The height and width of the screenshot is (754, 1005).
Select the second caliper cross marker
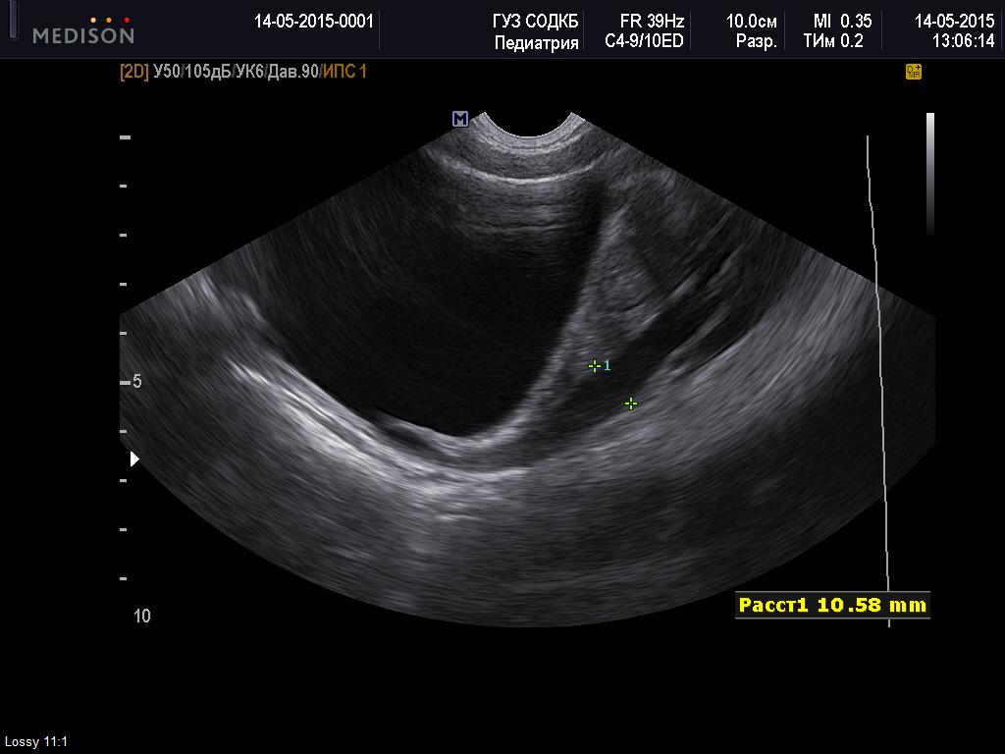click(631, 404)
